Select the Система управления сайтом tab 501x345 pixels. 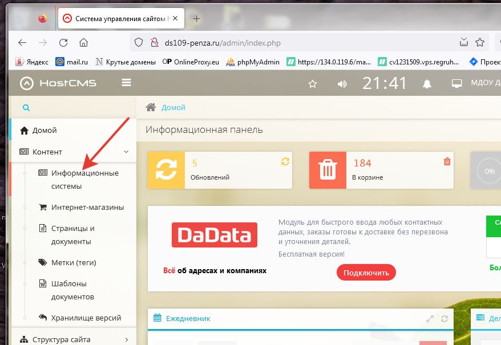[x=121, y=18]
